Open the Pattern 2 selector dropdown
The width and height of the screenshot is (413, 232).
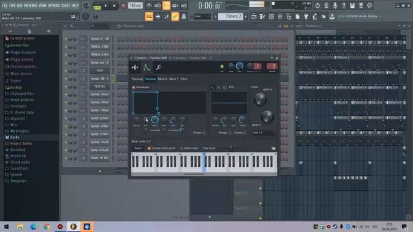tap(230, 16)
